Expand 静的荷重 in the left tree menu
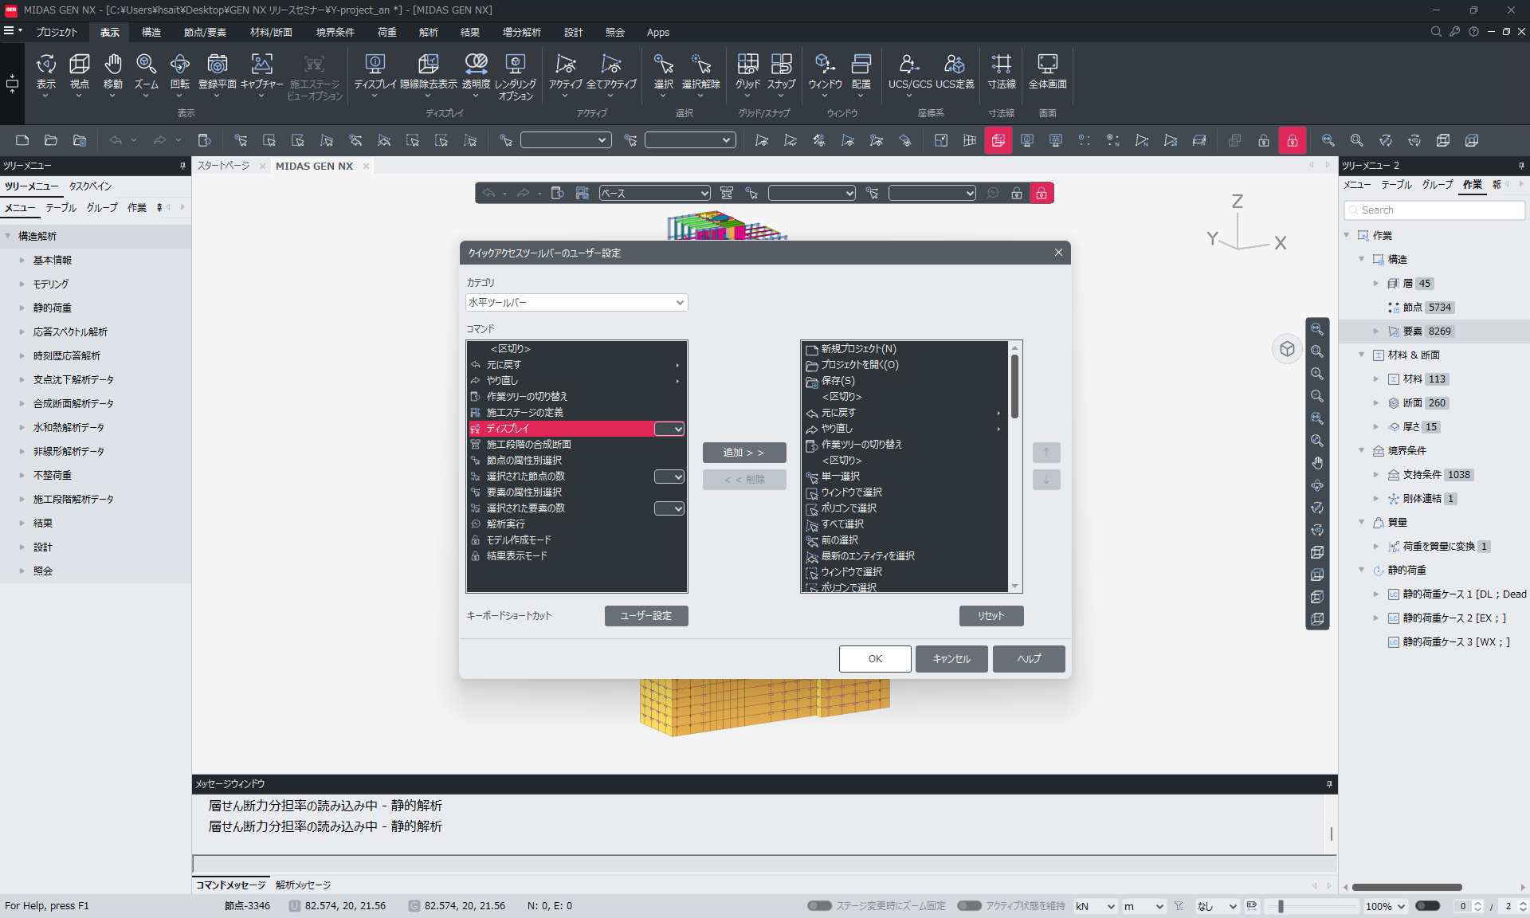The height and width of the screenshot is (918, 1530). (x=22, y=308)
